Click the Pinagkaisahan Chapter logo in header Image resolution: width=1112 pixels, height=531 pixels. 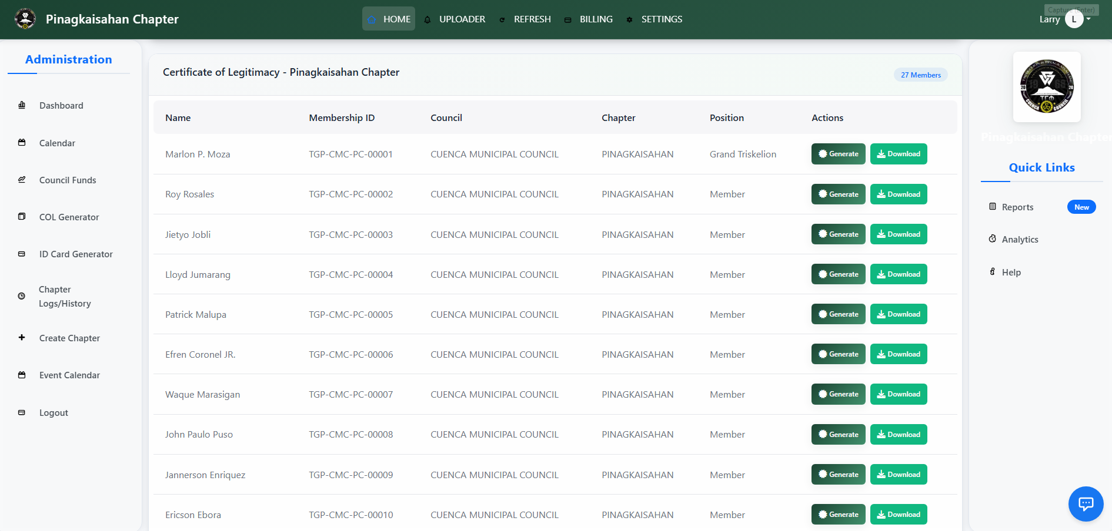click(x=25, y=19)
